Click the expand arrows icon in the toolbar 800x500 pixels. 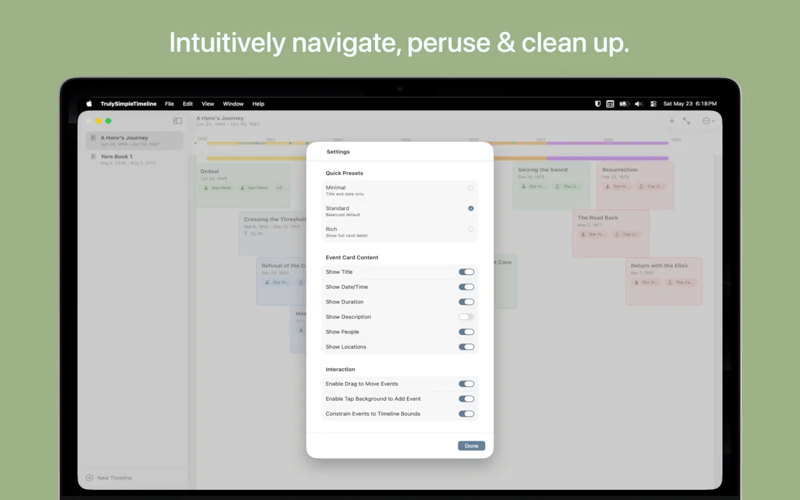[x=687, y=121]
